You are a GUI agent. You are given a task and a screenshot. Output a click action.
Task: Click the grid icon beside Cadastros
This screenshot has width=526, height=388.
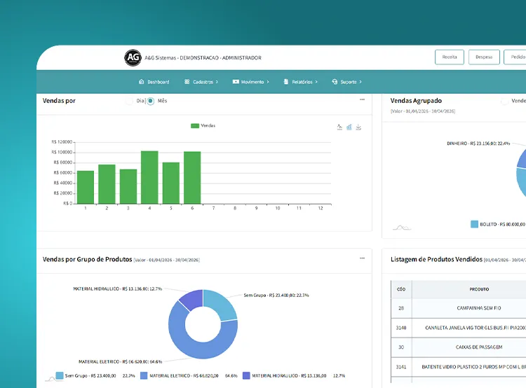[x=187, y=82]
